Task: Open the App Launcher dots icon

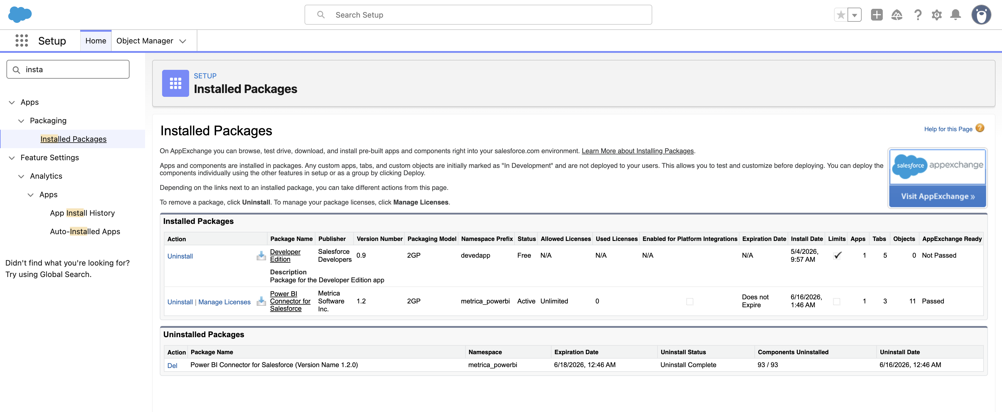Action: point(22,40)
